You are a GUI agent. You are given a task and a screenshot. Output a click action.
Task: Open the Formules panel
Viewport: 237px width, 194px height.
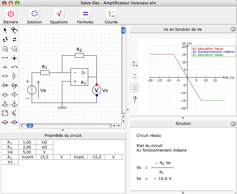coord(85,14)
